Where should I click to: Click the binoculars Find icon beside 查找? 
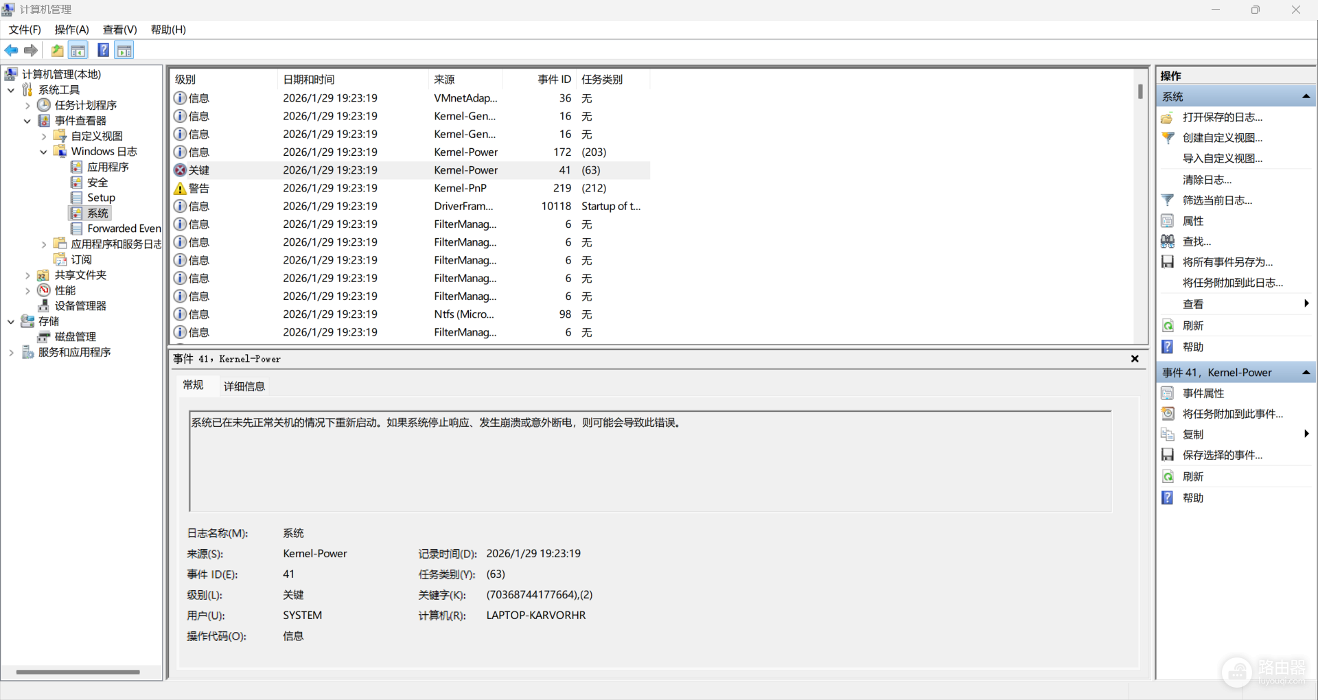1167,242
